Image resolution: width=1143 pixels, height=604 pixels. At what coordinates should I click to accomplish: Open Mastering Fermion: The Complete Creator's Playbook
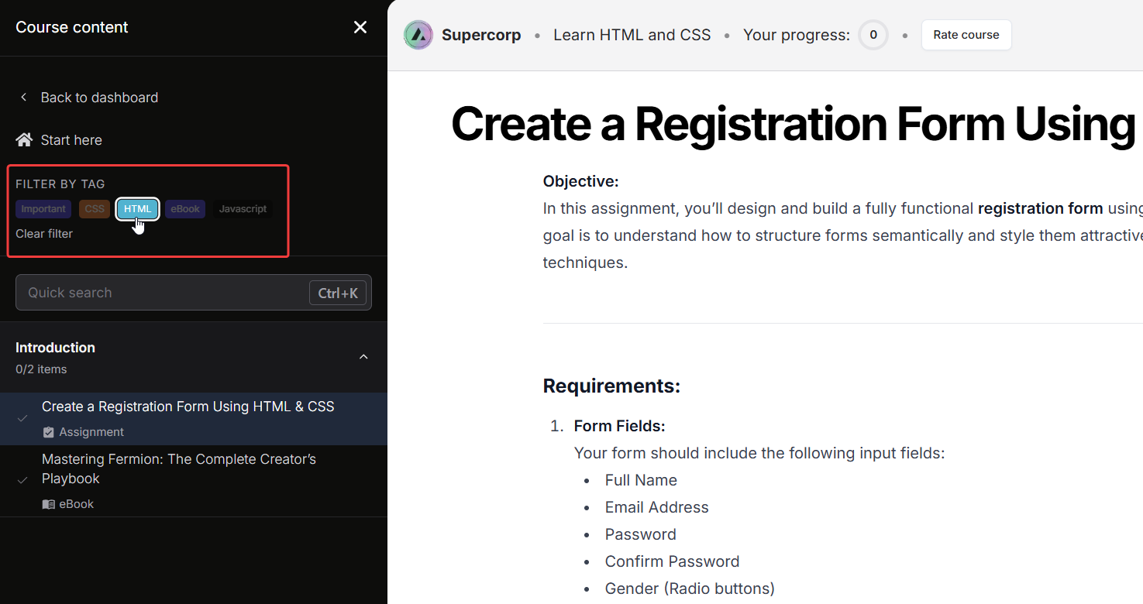pos(179,468)
